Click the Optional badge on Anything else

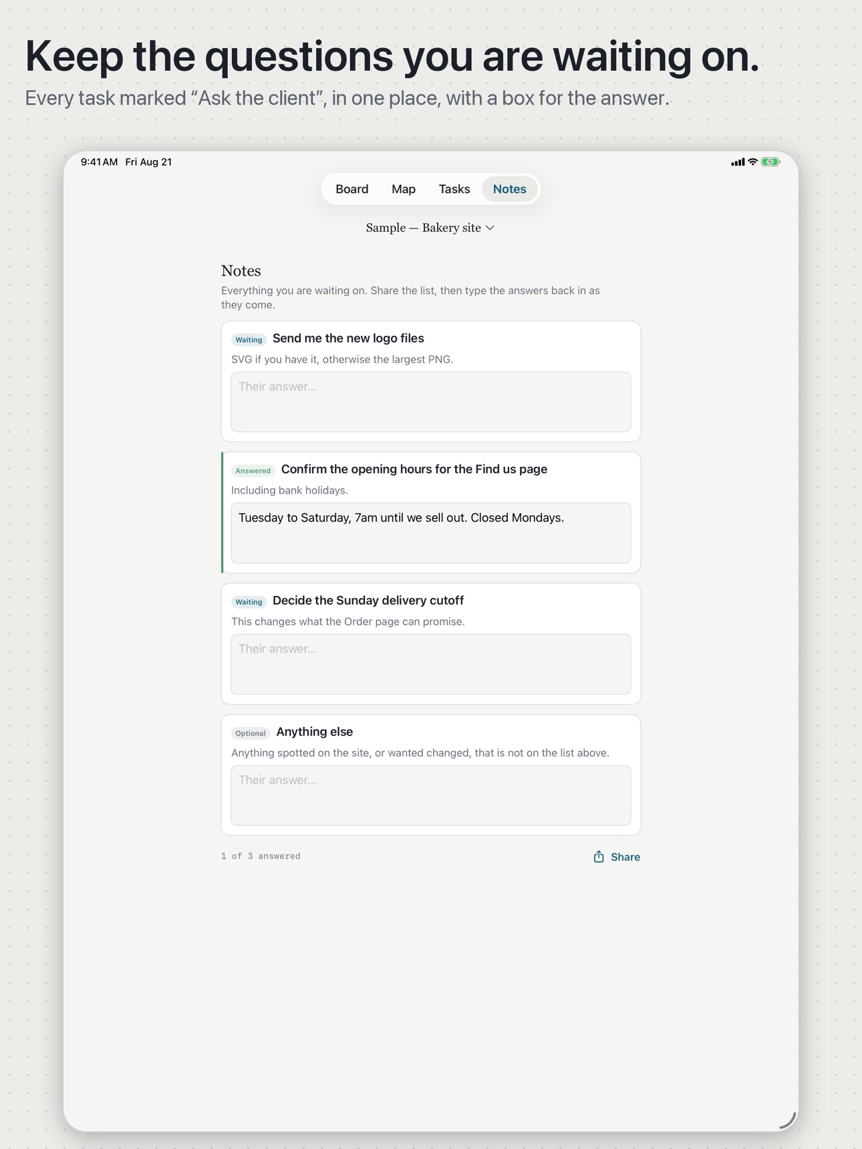coord(251,733)
